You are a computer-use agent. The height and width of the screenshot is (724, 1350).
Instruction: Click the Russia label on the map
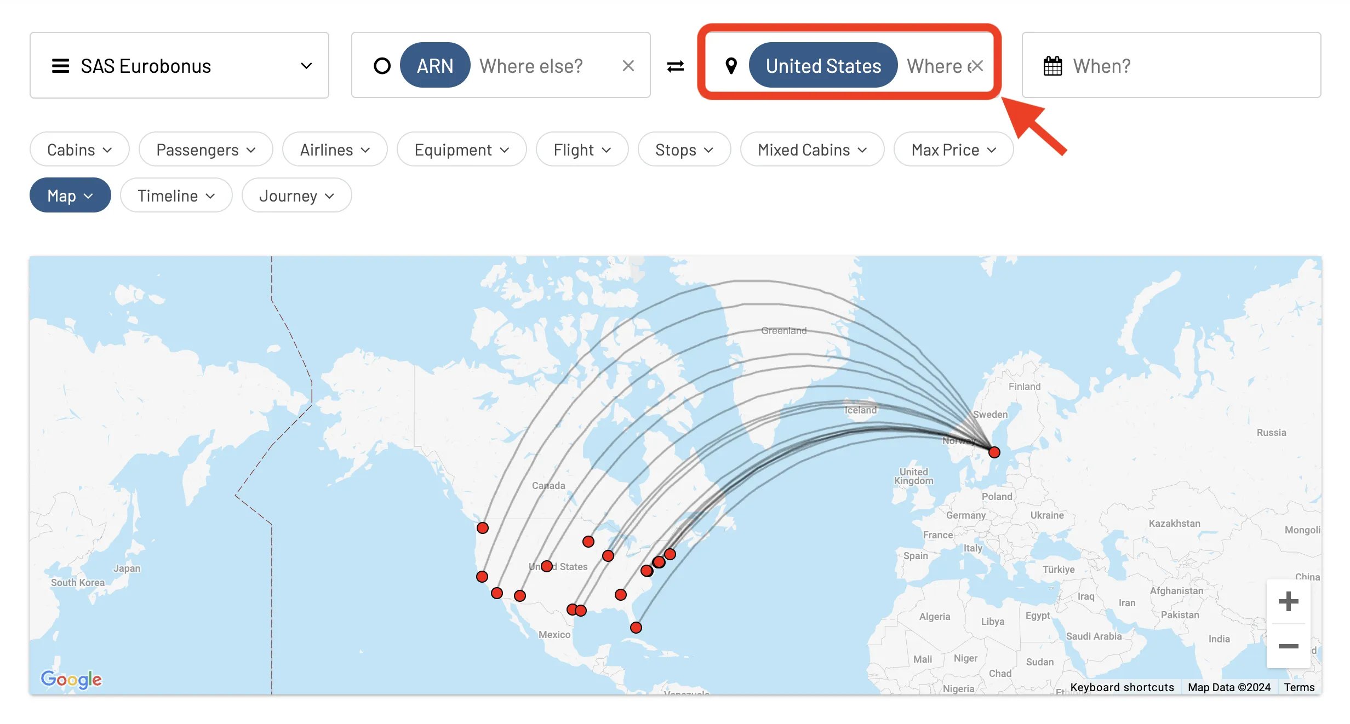1272,433
